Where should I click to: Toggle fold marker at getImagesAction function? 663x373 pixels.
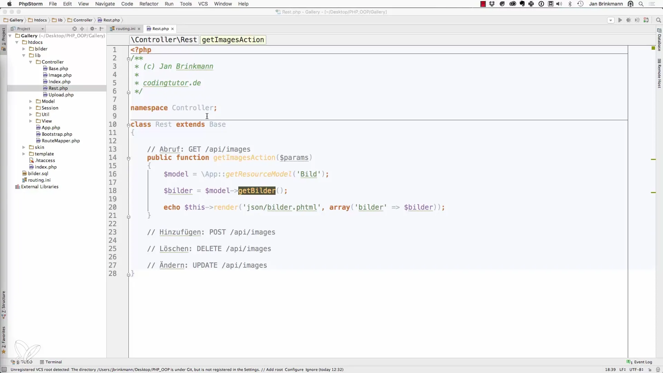coord(128,158)
